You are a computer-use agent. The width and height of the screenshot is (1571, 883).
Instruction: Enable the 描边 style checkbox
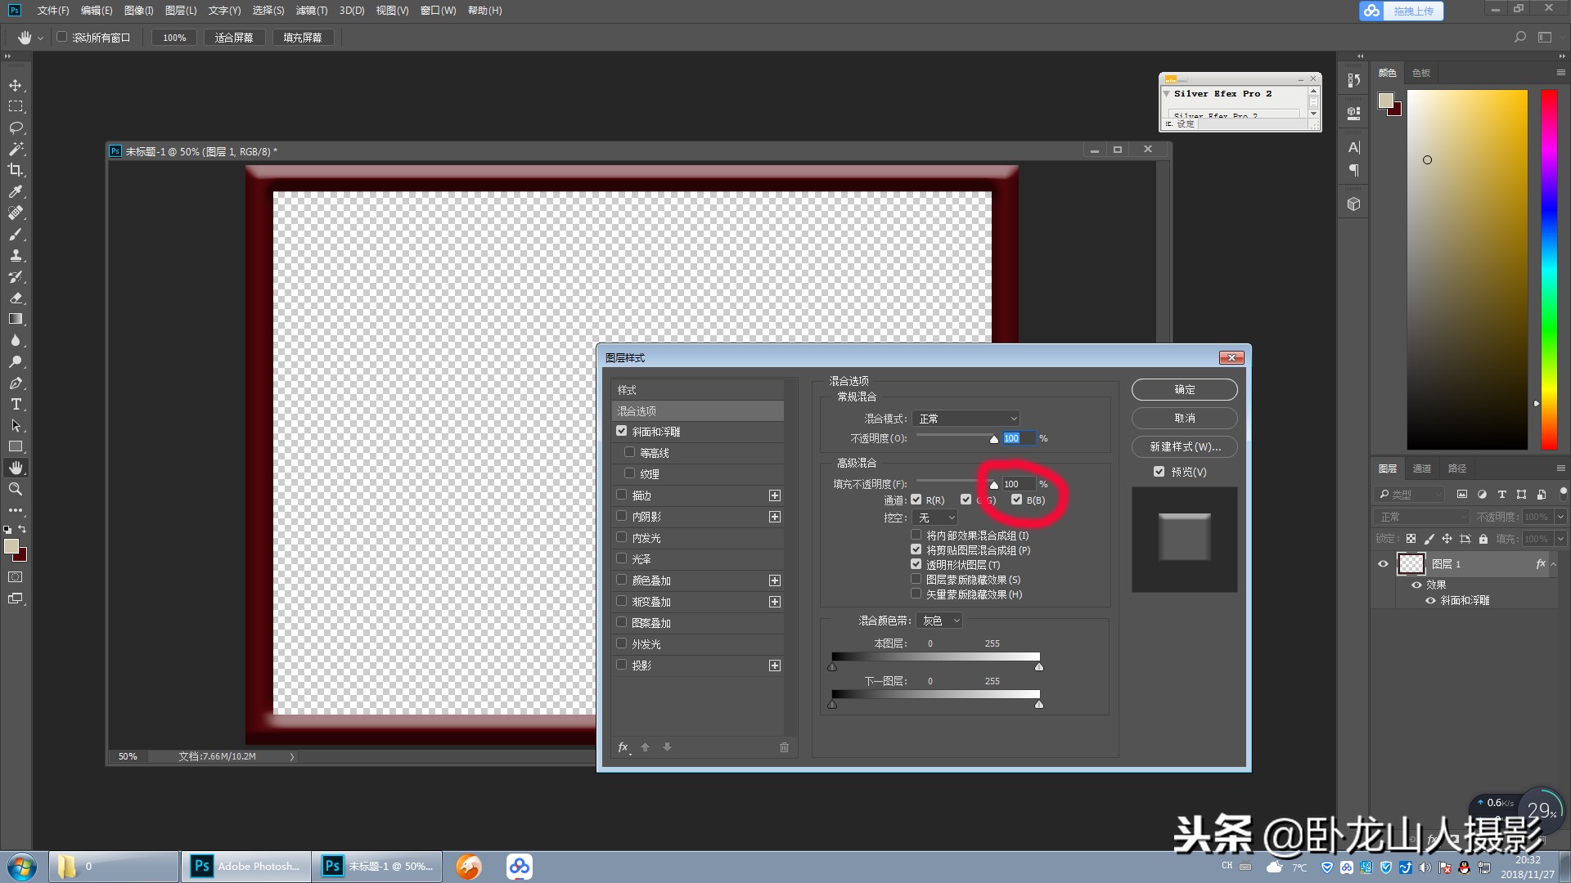[x=622, y=495]
